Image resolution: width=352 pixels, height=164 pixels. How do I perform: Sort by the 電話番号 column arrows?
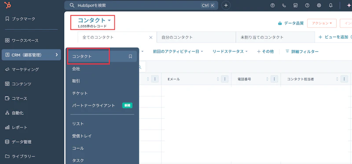tap(267, 79)
